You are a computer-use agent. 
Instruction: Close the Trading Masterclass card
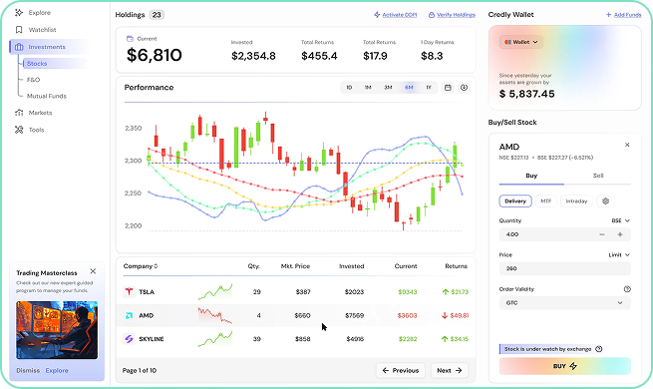point(93,271)
